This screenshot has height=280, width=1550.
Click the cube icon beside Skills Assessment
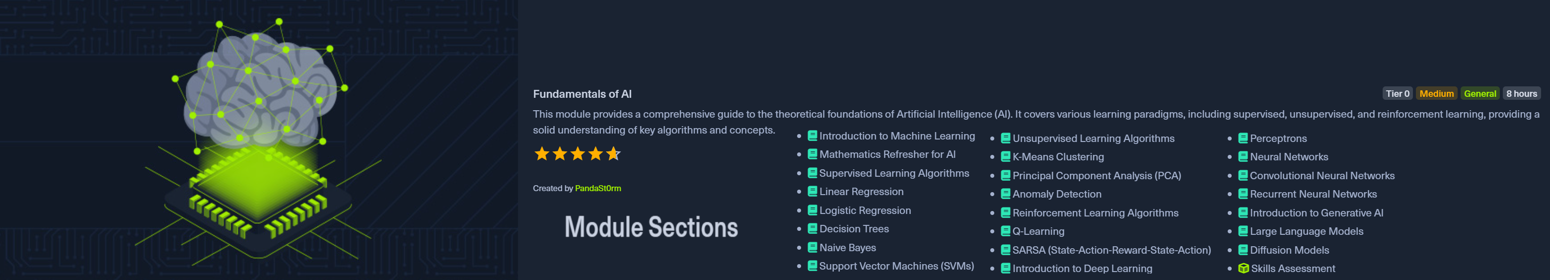click(1243, 269)
